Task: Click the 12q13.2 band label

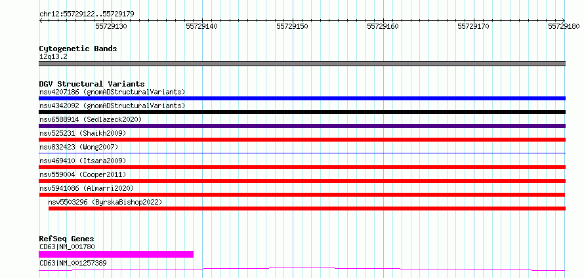Action: coord(53,57)
